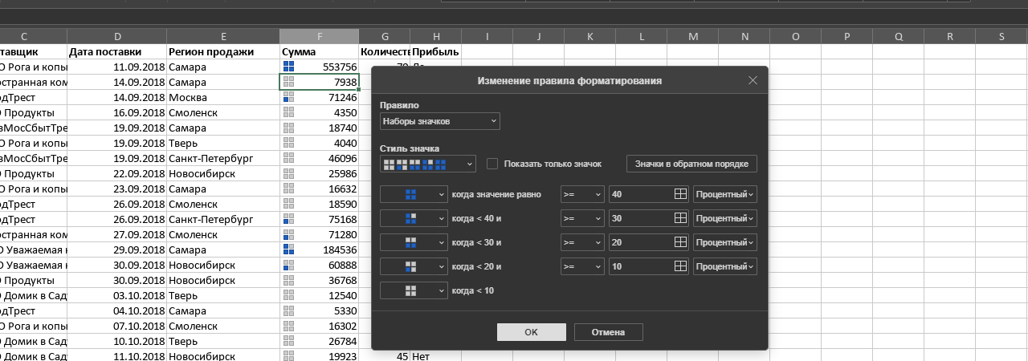Click range selector icon in the 40 value field
The width and height of the screenshot is (1028, 361).
click(680, 194)
